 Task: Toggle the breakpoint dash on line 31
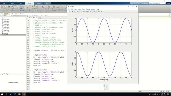point(30,72)
